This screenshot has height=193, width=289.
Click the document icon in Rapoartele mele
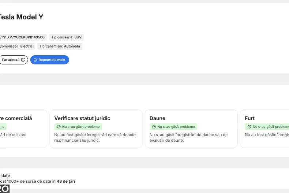point(35,60)
